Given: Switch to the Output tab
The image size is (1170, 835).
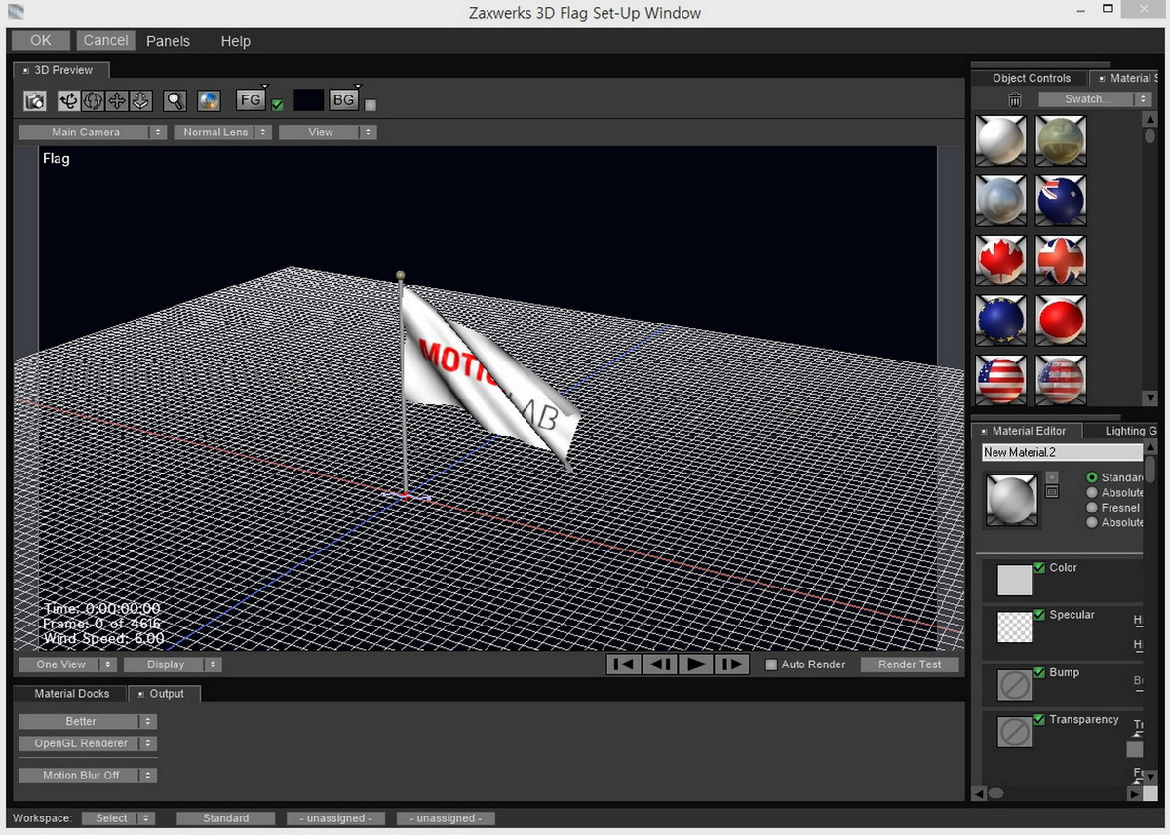Looking at the screenshot, I should [165, 694].
